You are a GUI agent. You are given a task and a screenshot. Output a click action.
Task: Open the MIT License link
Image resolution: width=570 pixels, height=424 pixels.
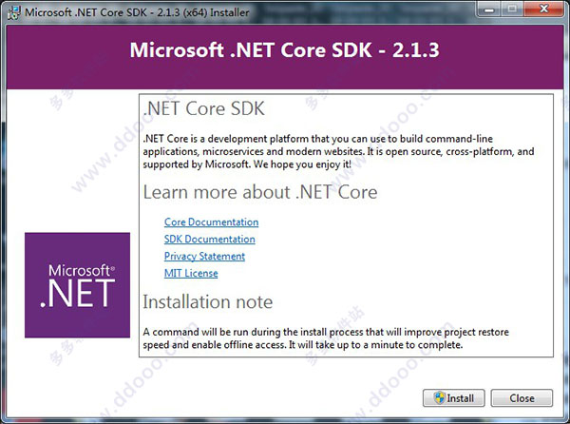pos(191,273)
